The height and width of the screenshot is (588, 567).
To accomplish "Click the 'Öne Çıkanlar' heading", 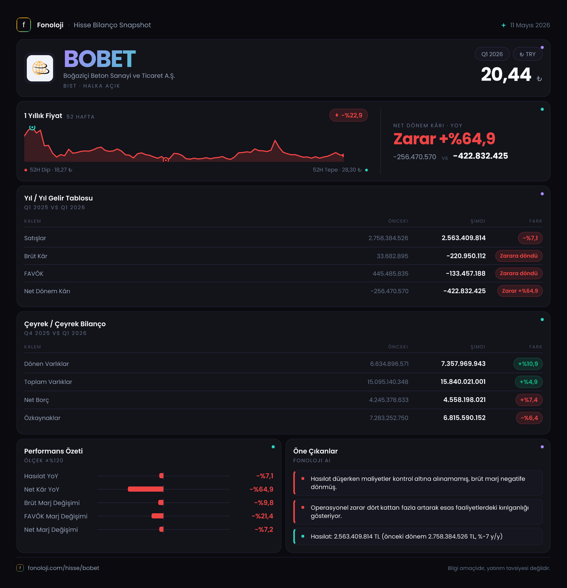I will tap(315, 451).
